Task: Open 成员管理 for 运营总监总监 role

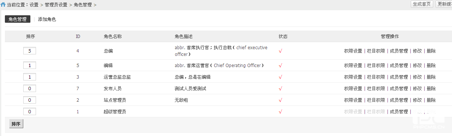Action: pos(399,77)
